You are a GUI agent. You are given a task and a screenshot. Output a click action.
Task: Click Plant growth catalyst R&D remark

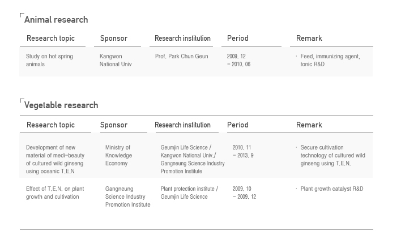332,189
